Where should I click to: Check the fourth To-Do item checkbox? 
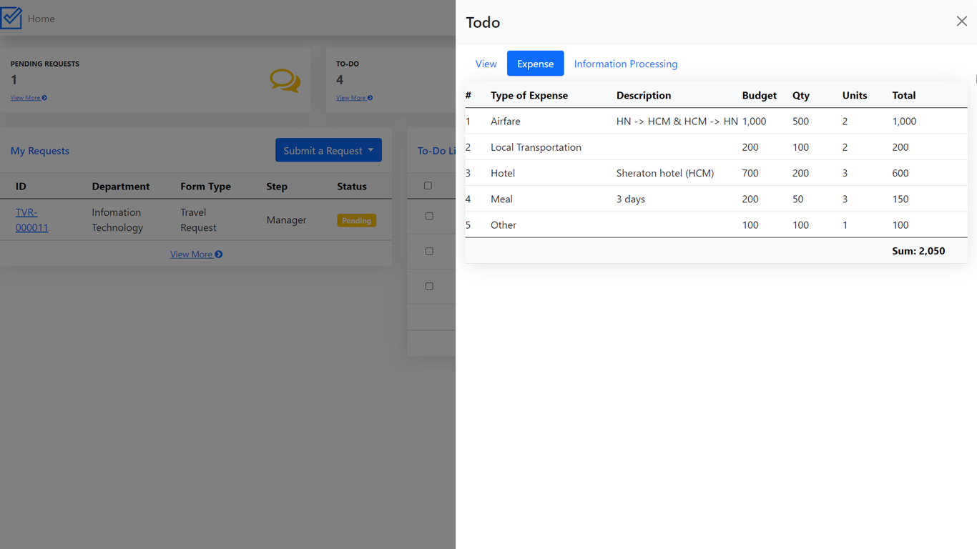click(x=429, y=286)
